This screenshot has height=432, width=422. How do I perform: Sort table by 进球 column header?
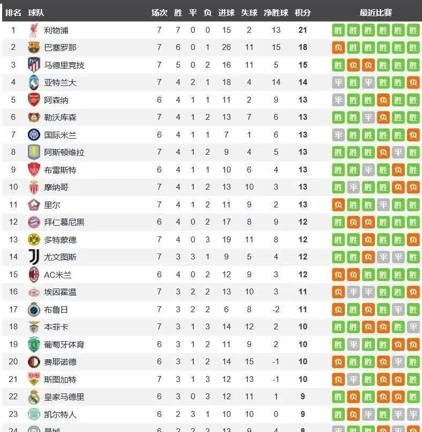pyautogui.click(x=226, y=13)
